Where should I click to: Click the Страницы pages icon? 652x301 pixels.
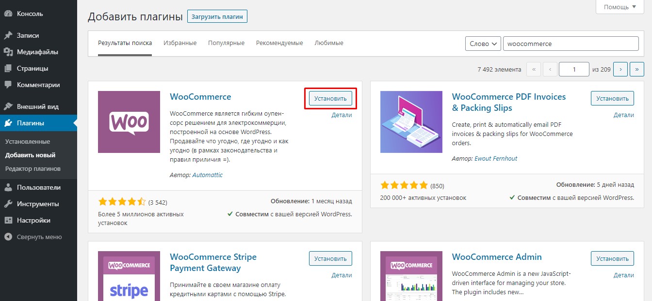point(8,68)
